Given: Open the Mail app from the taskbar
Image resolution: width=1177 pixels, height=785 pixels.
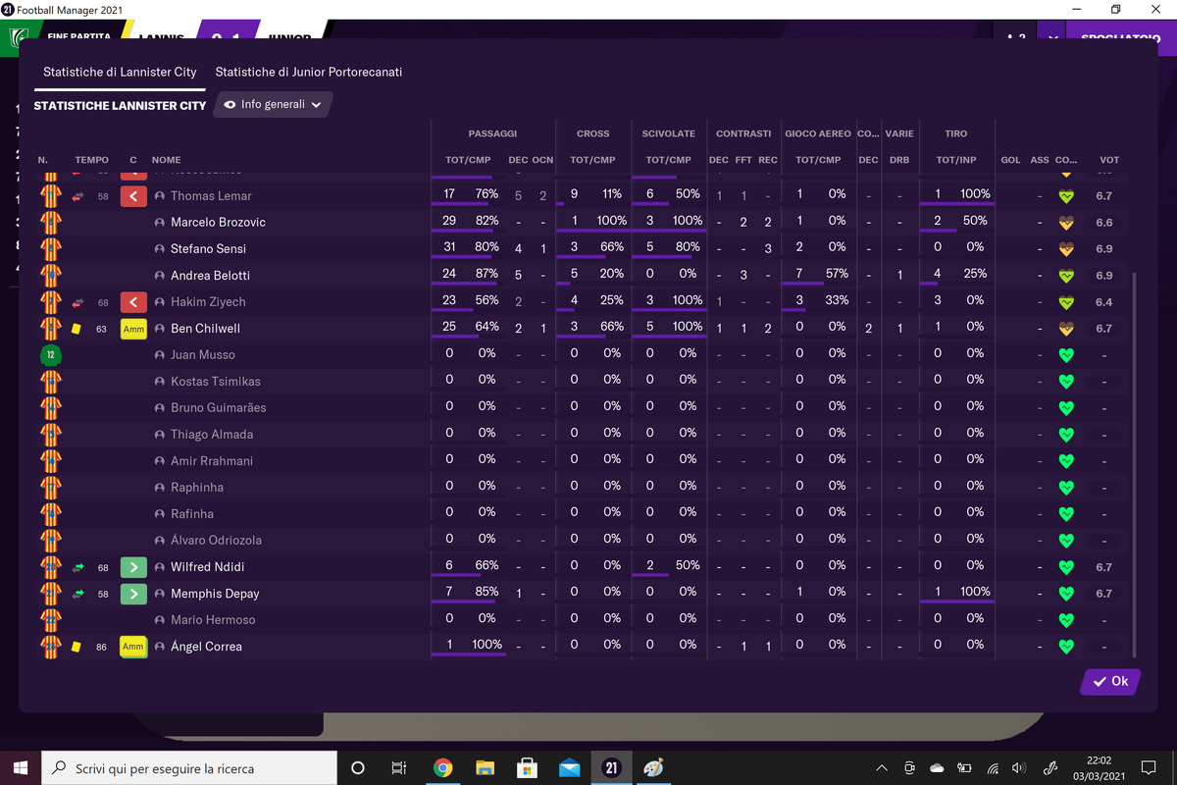Looking at the screenshot, I should coord(569,767).
